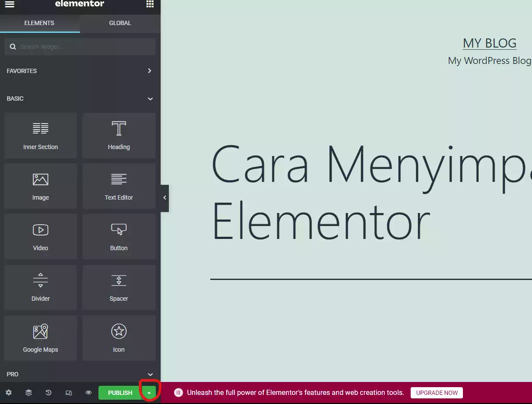The width and height of the screenshot is (532, 404).
Task: Select the Heading widget
Action: 119,136
